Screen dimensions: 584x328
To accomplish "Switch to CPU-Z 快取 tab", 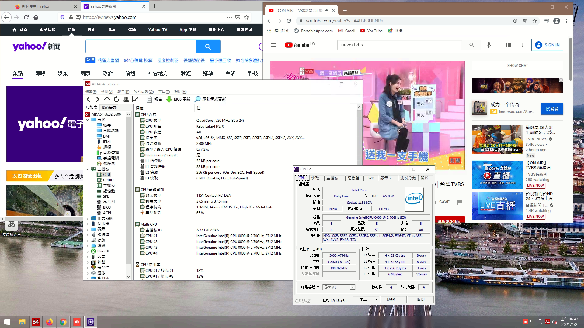I will tap(315, 178).
